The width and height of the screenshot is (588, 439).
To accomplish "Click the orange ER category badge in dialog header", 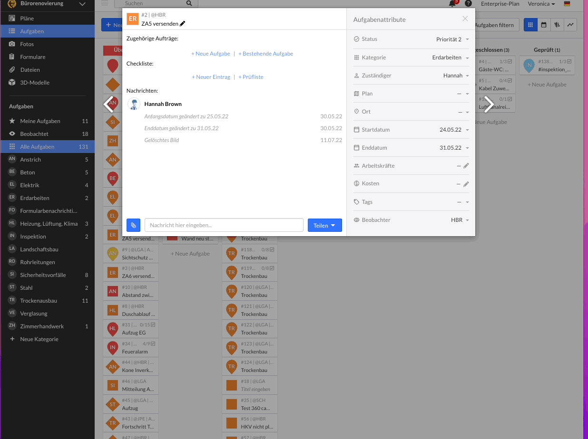I will coord(133,19).
